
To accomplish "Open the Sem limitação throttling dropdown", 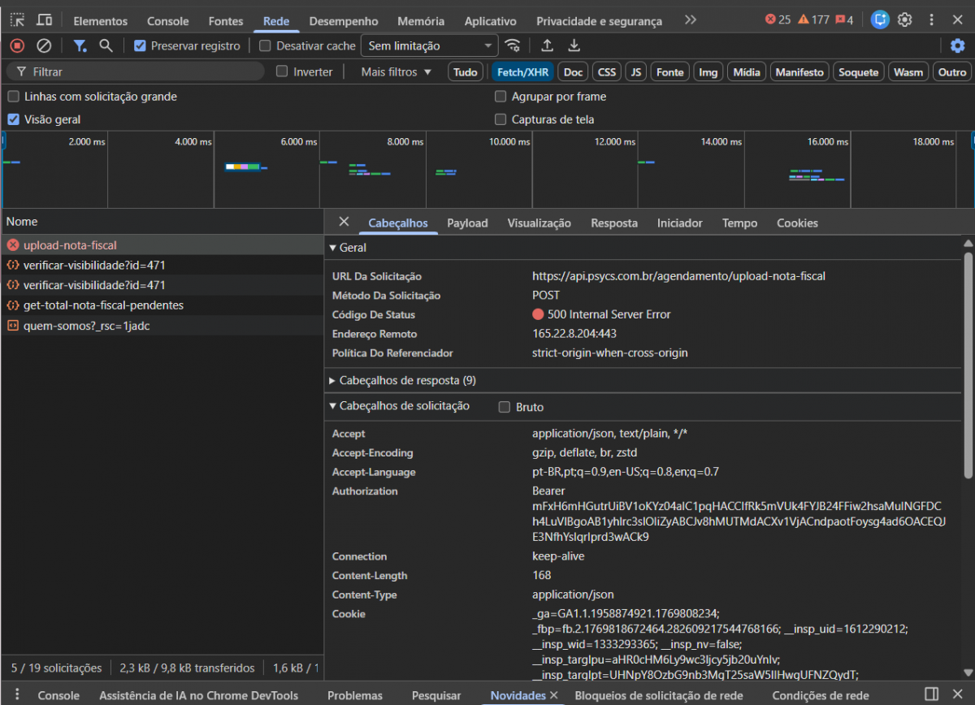I will coord(429,46).
